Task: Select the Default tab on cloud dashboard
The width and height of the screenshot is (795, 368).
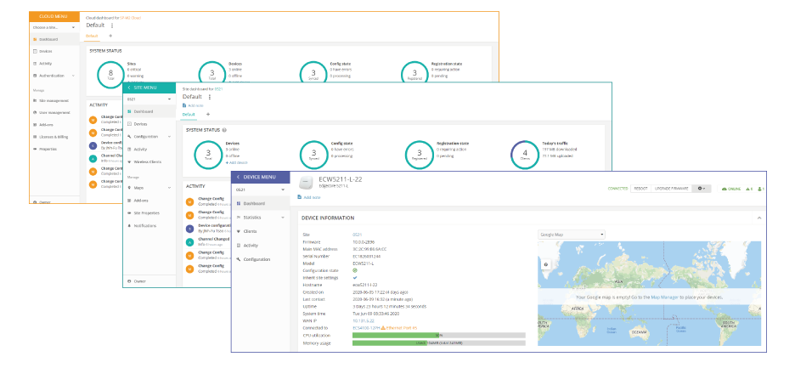Action: [x=91, y=36]
